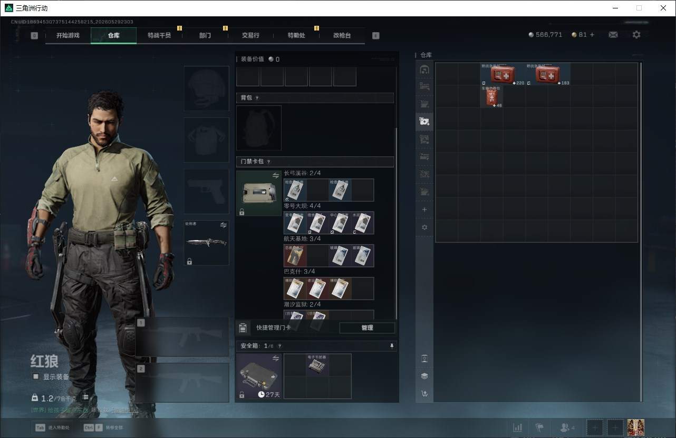Select the first key card under 长弓溪谷

[295, 190]
